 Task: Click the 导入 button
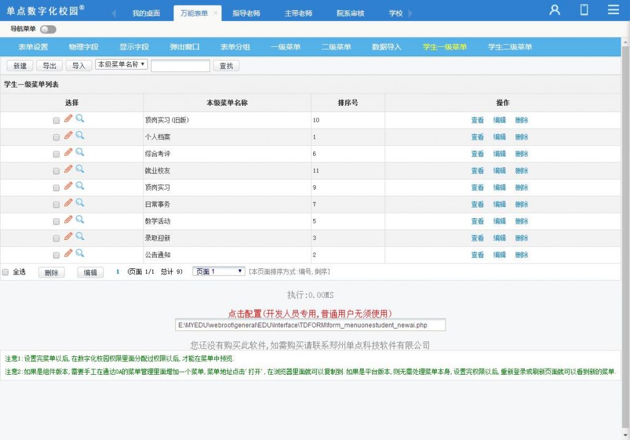coord(79,65)
